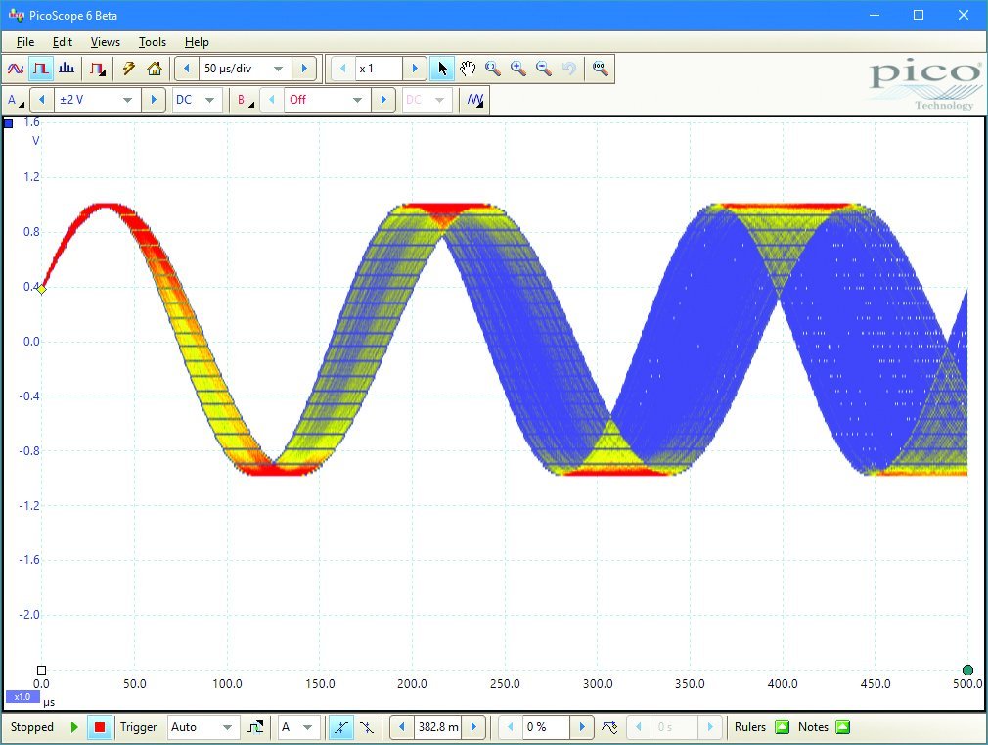This screenshot has width=988, height=745.
Task: Click the 382.8 m threshold field
Action: (438, 727)
